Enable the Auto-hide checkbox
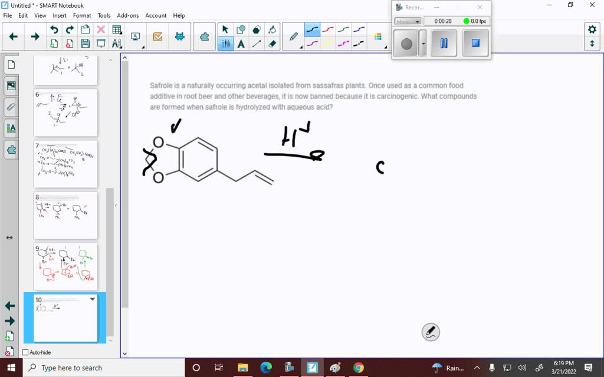Screen dimensions: 604x377 click(x=25, y=352)
